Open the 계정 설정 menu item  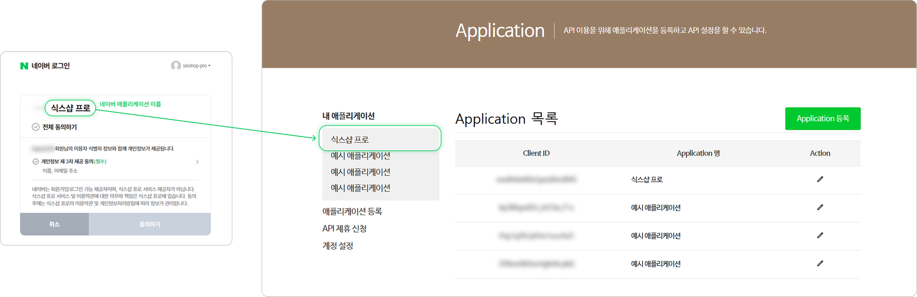[338, 246]
